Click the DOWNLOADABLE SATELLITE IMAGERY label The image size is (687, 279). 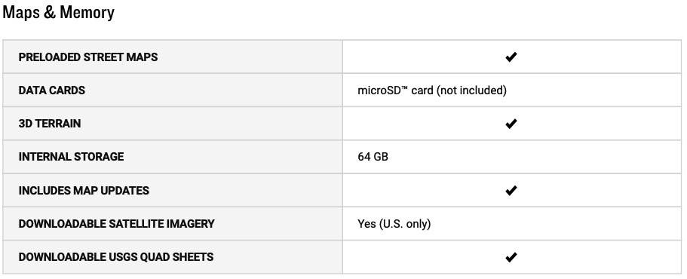click(x=117, y=224)
